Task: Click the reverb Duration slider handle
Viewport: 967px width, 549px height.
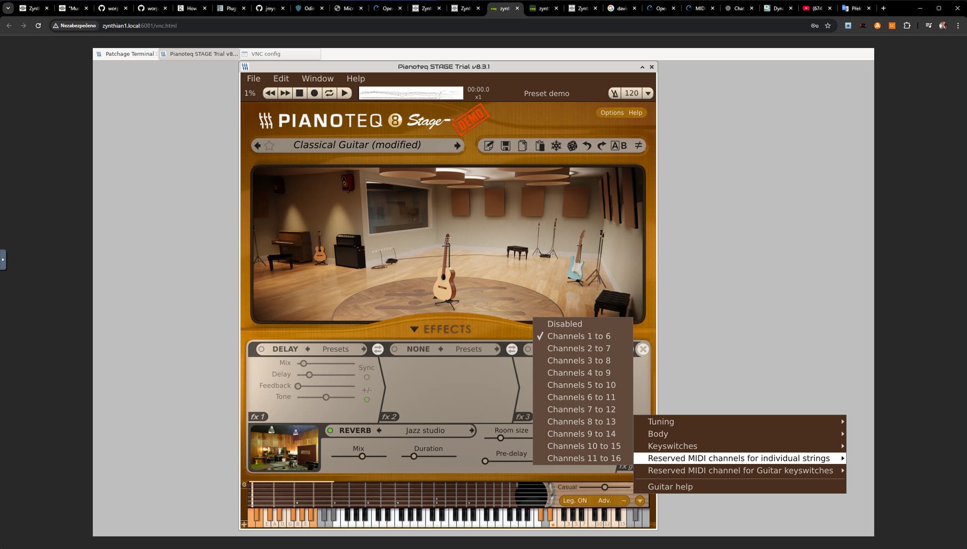Action: (x=413, y=456)
